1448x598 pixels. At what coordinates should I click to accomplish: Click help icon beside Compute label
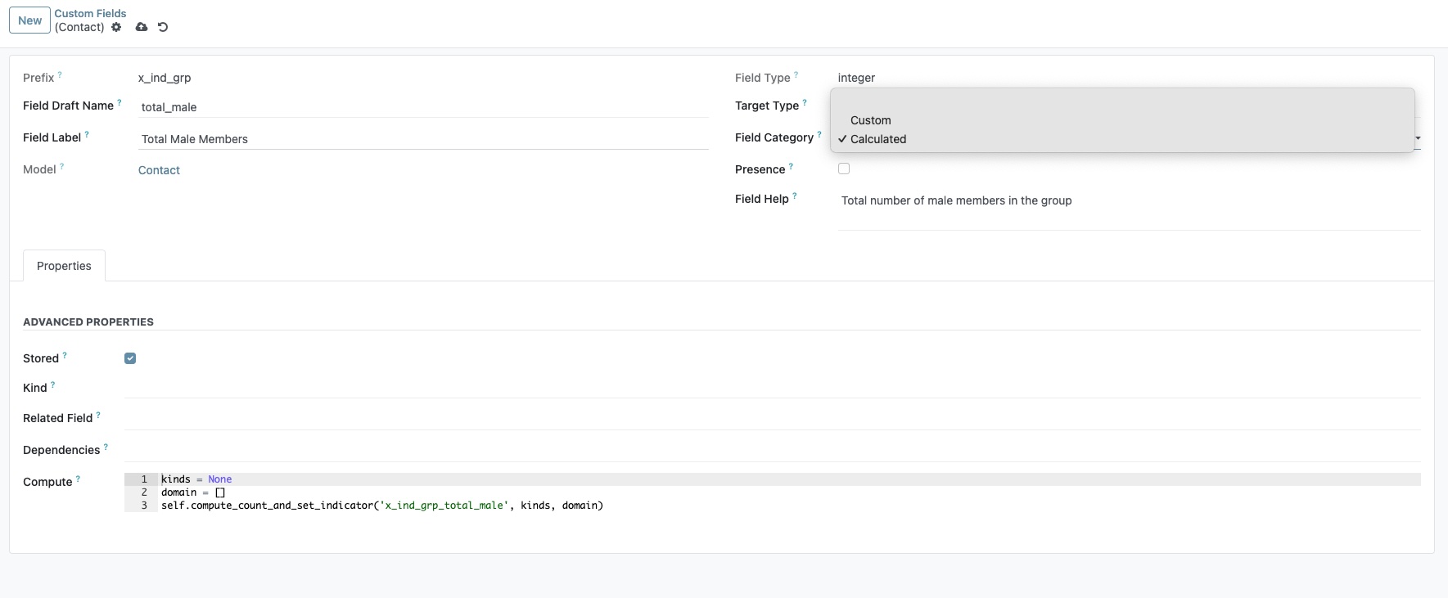coord(78,479)
